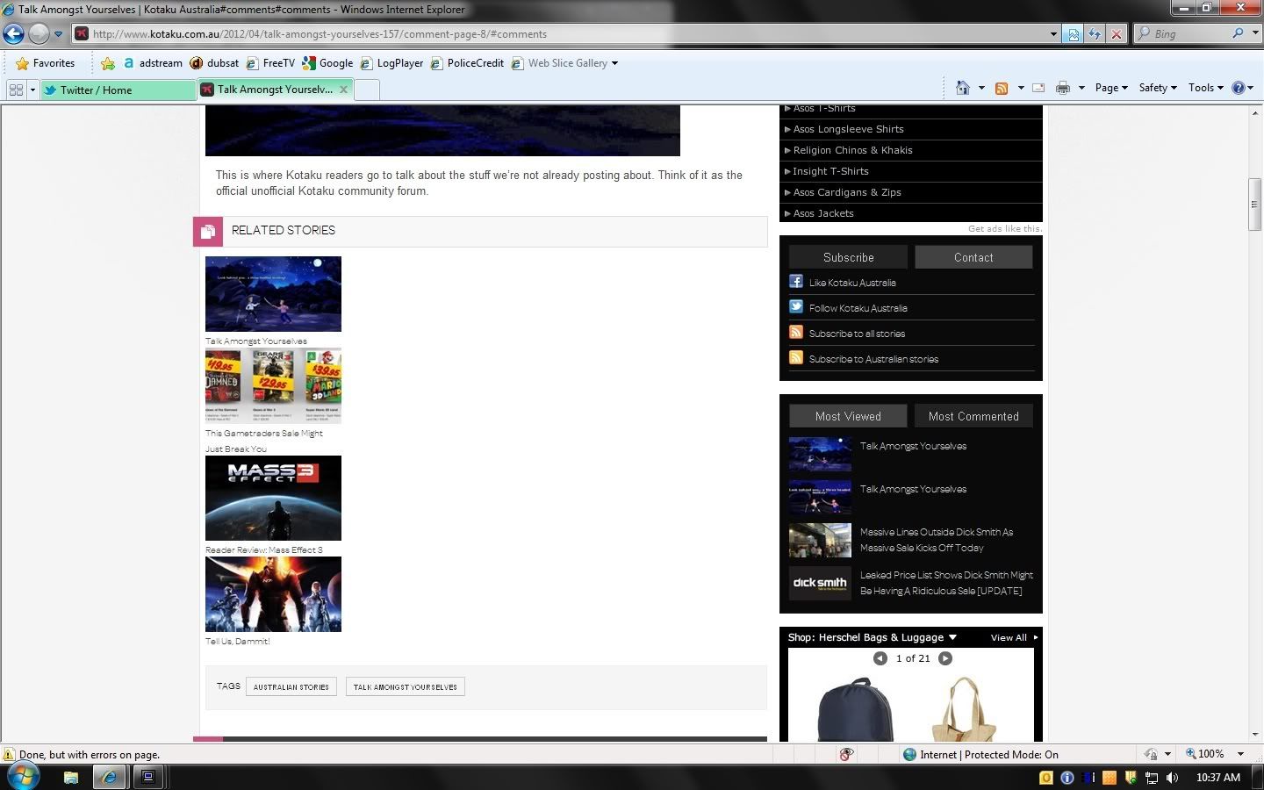Image resolution: width=1264 pixels, height=790 pixels.
Task: Click the Home toolbar icon
Action: point(963,88)
